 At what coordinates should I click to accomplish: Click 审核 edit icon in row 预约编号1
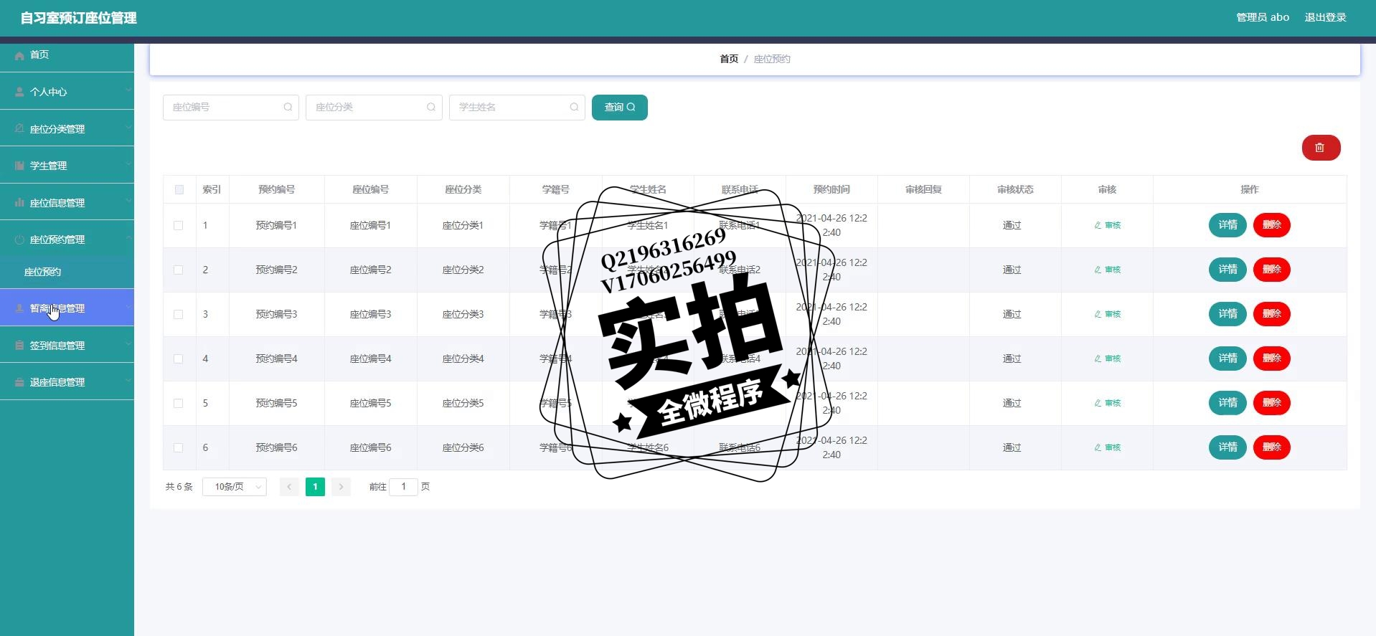[1098, 225]
